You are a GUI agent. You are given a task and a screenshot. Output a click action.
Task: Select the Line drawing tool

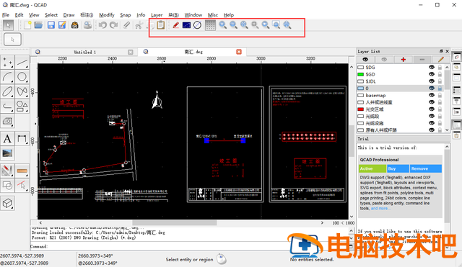22,63
